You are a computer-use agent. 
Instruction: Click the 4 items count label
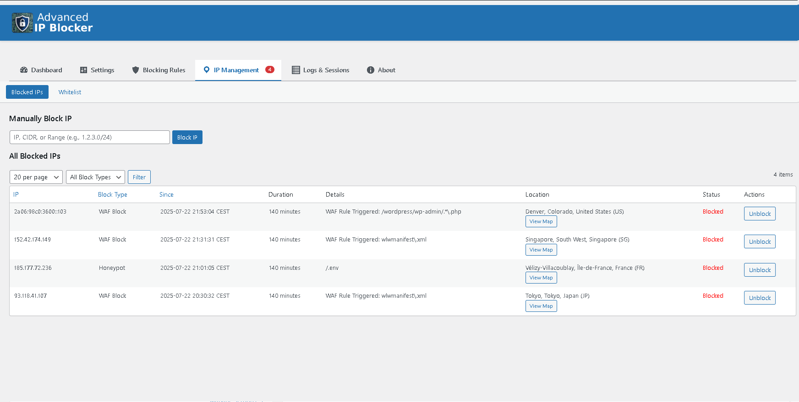pyautogui.click(x=783, y=175)
